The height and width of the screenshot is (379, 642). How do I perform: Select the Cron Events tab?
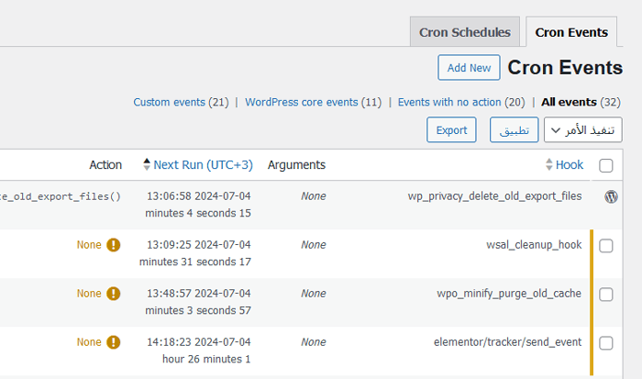[571, 32]
